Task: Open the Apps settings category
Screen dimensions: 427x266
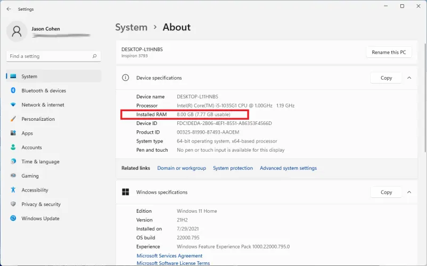Action: (x=27, y=134)
